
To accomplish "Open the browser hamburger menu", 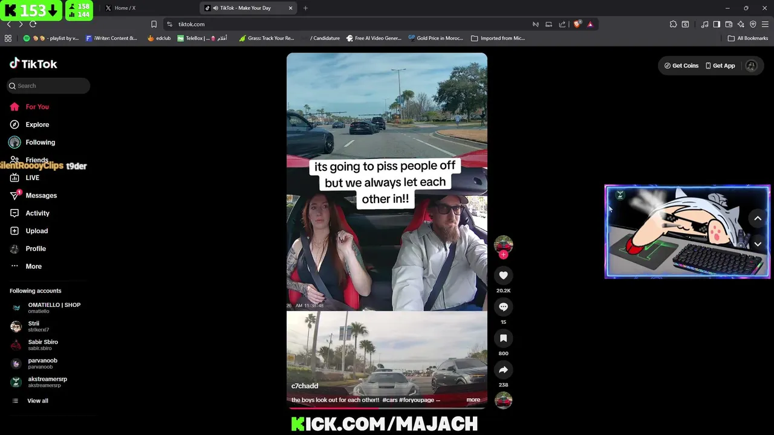I will (x=765, y=24).
